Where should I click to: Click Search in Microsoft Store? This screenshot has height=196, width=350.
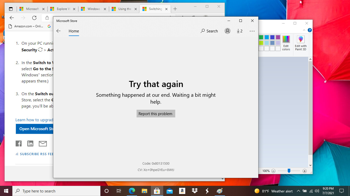(209, 31)
